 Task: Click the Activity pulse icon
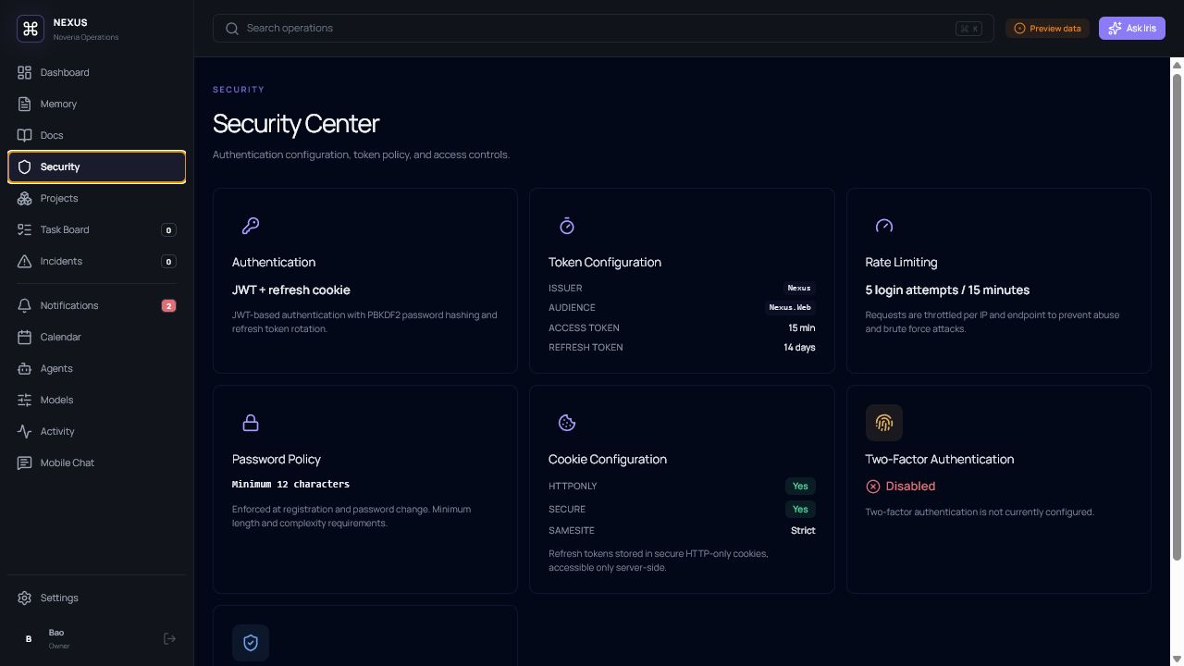pos(25,431)
